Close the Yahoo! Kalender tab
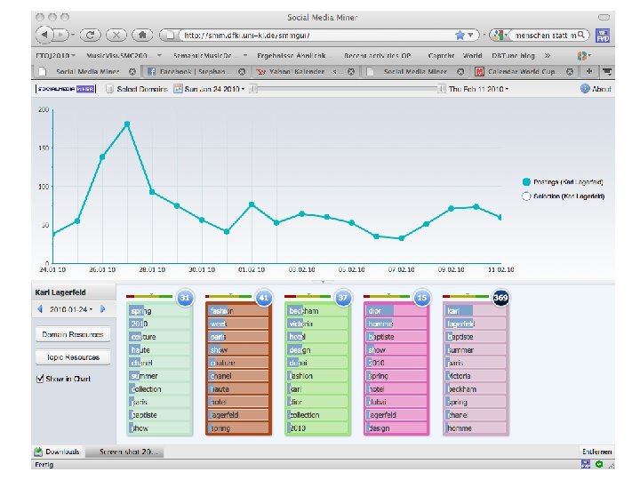The image size is (640, 480). click(351, 72)
